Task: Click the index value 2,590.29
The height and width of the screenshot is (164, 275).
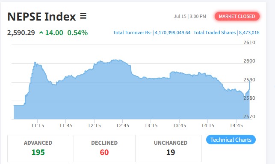Action: click(x=21, y=33)
